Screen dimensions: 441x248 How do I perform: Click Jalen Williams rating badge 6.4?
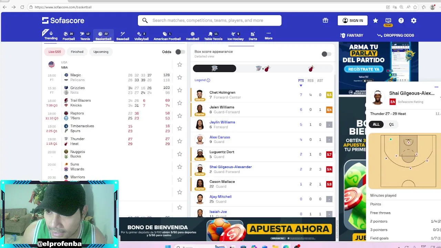pyautogui.click(x=329, y=110)
